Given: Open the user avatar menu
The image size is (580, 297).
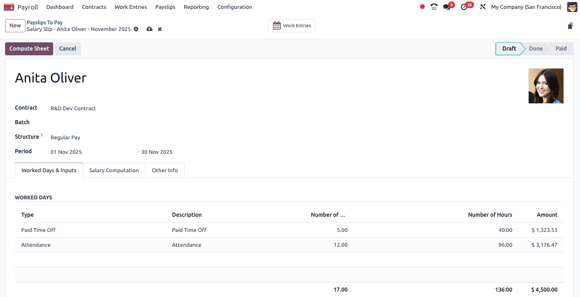Looking at the screenshot, I should [x=572, y=7].
